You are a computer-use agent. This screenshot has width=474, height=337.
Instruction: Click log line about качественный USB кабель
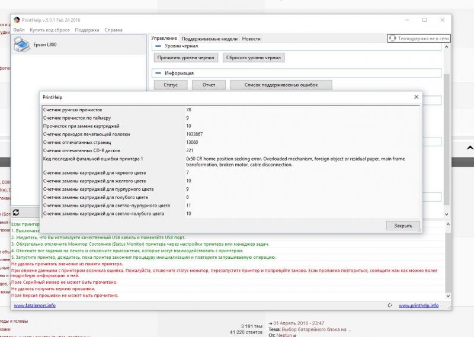pos(98,237)
